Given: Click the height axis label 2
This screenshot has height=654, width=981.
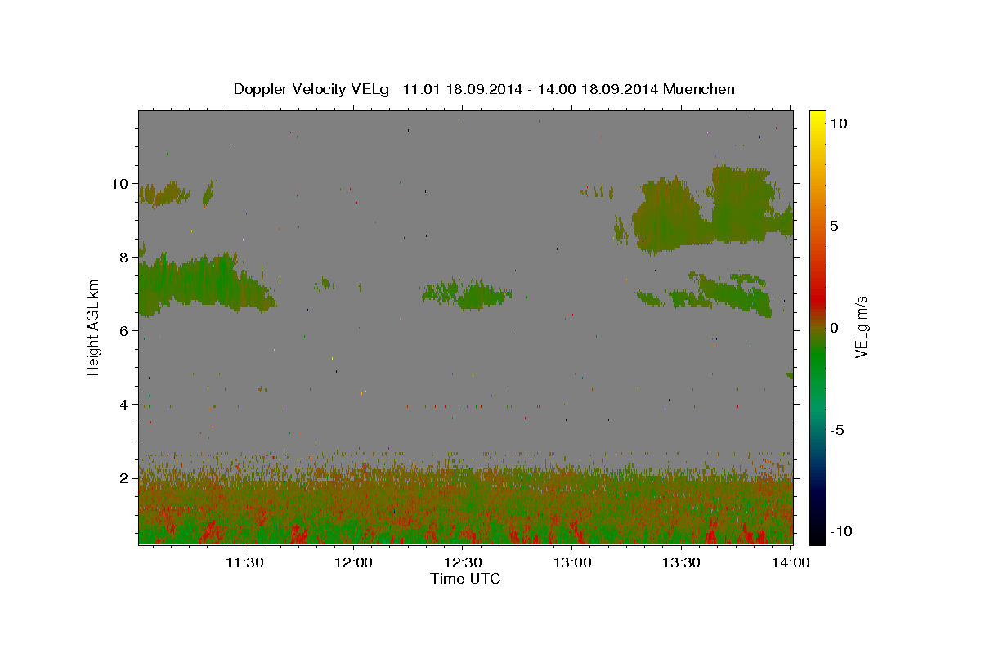Looking at the screenshot, I should tap(126, 477).
